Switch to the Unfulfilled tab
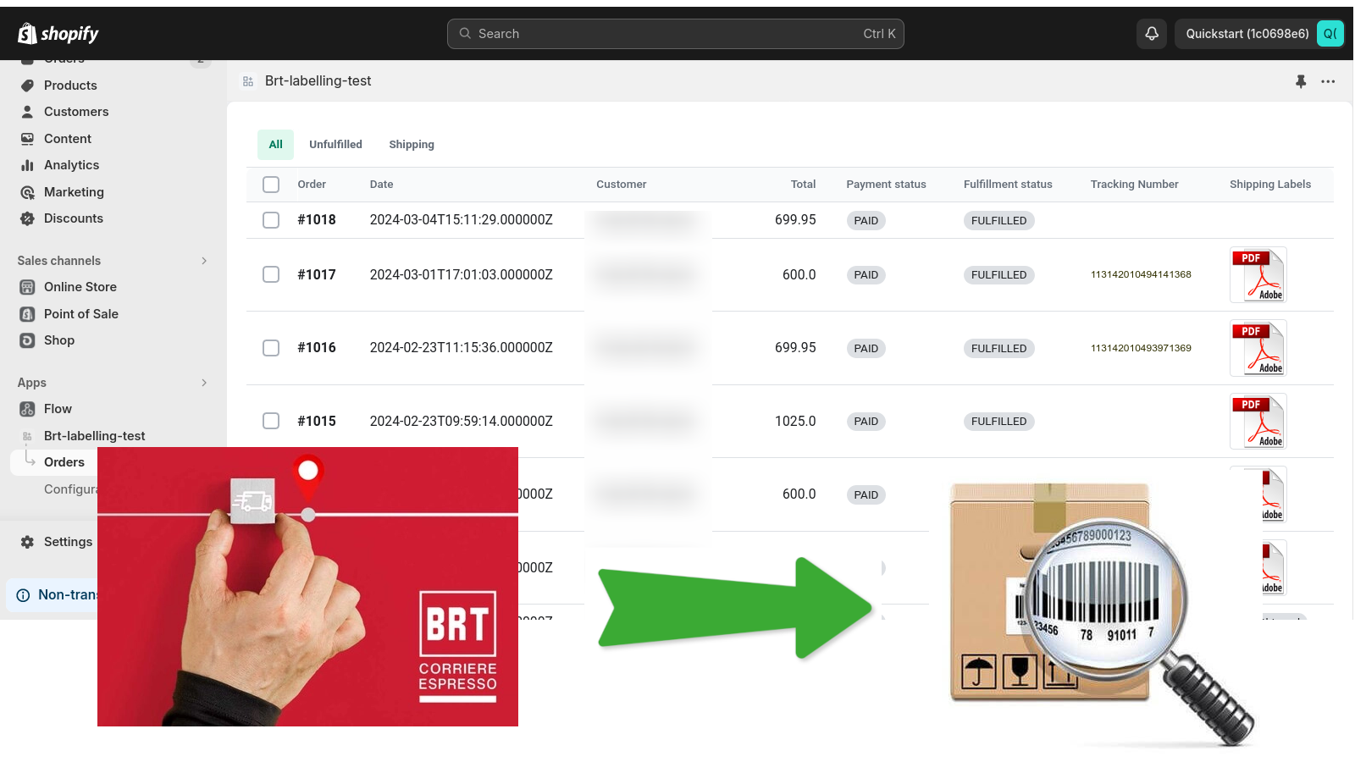This screenshot has width=1355, height=762. coord(335,145)
